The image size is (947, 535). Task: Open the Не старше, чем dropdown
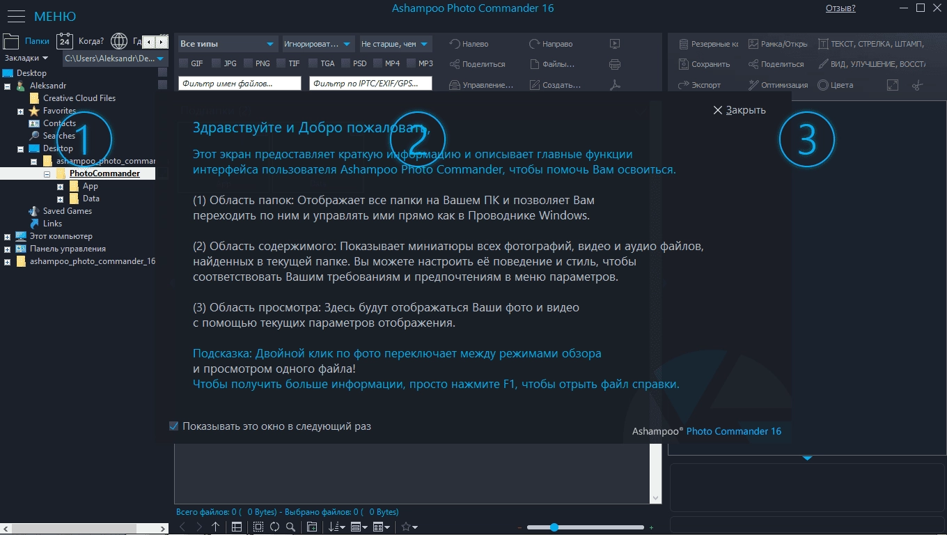tap(396, 44)
